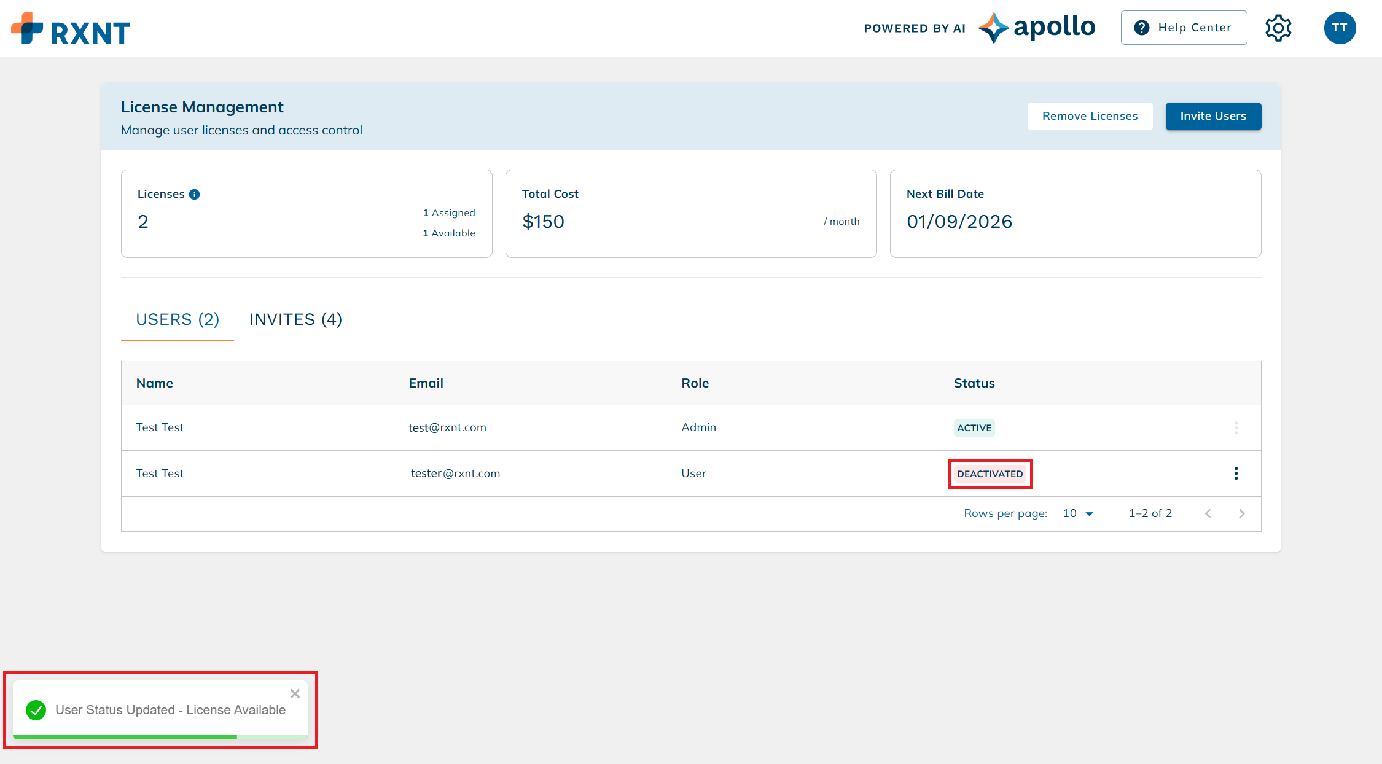Click the green success checkmark icon
1382x764 pixels.
point(36,710)
